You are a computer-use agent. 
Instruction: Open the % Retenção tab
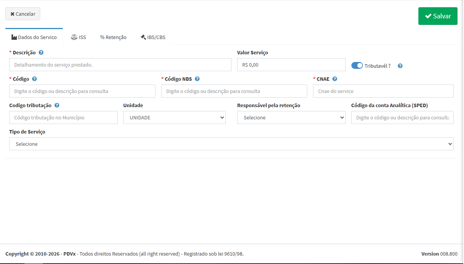pos(113,37)
